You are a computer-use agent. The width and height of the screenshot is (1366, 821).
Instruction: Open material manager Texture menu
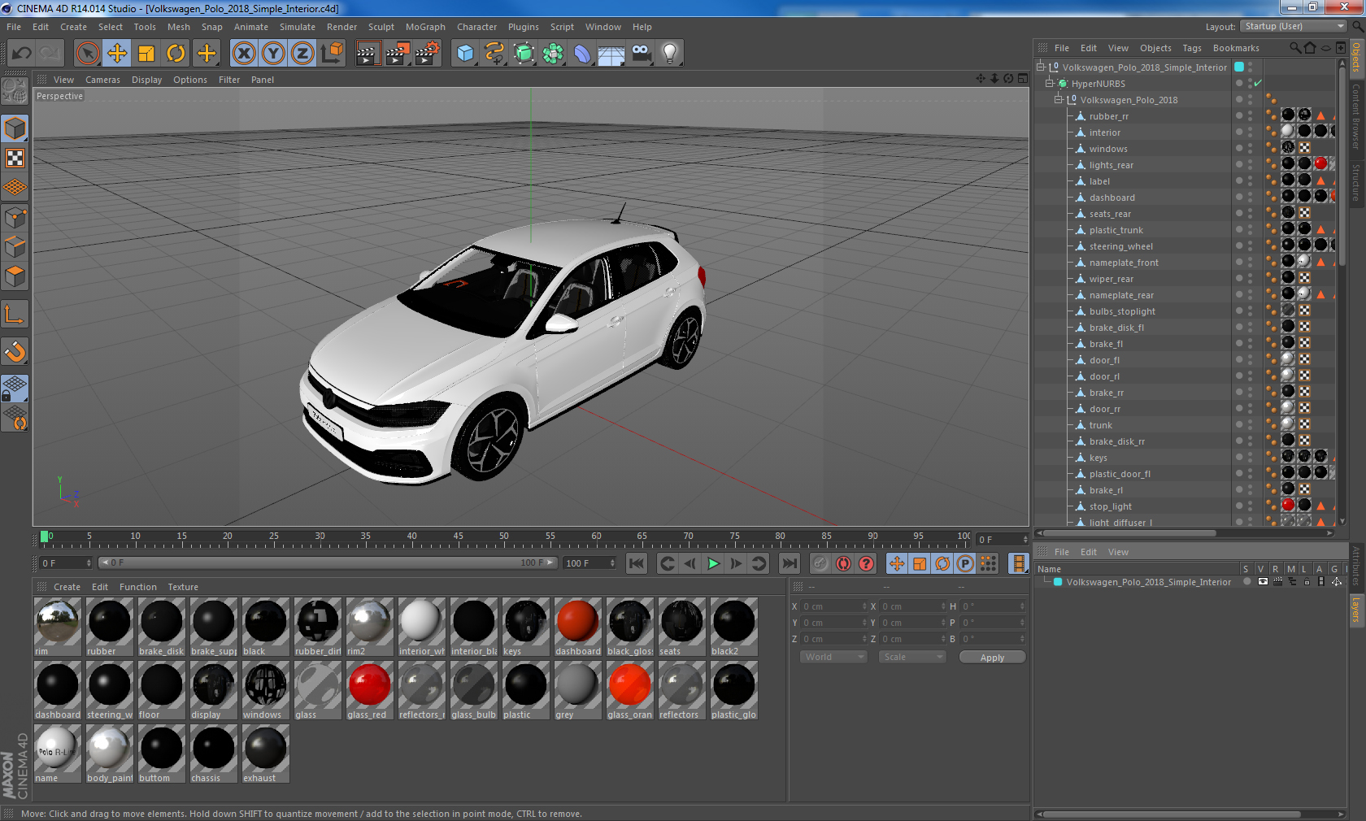point(183,587)
